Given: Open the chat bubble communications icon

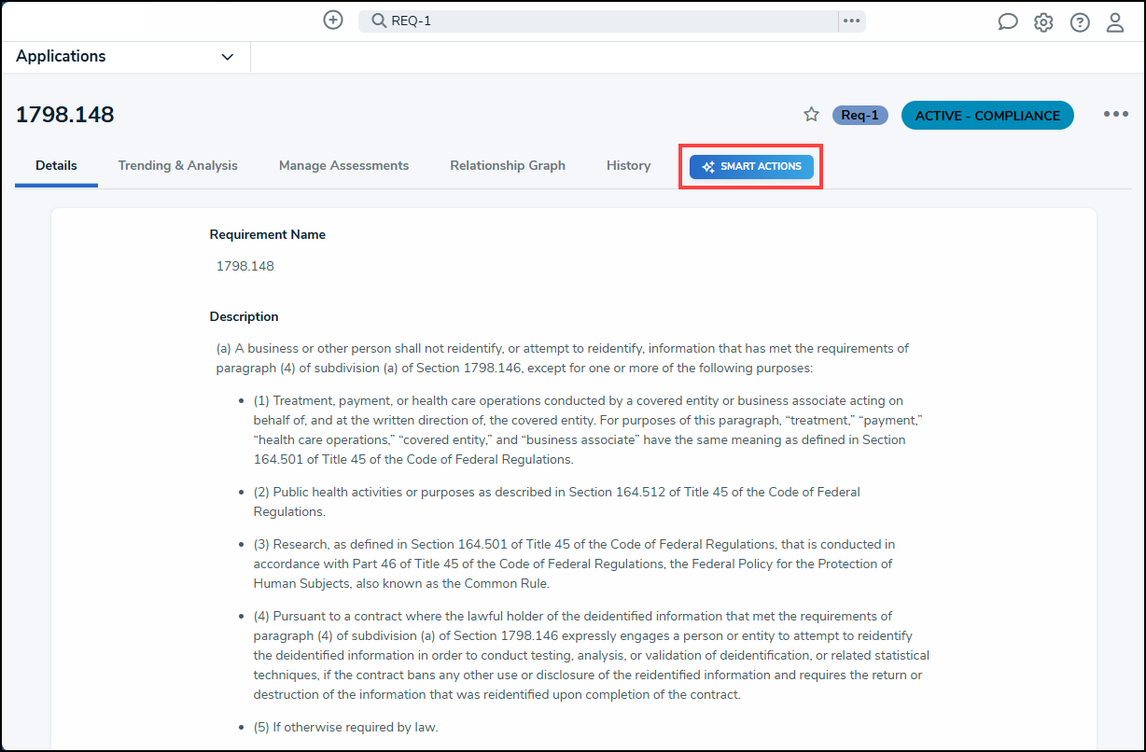Looking at the screenshot, I should point(1008,22).
